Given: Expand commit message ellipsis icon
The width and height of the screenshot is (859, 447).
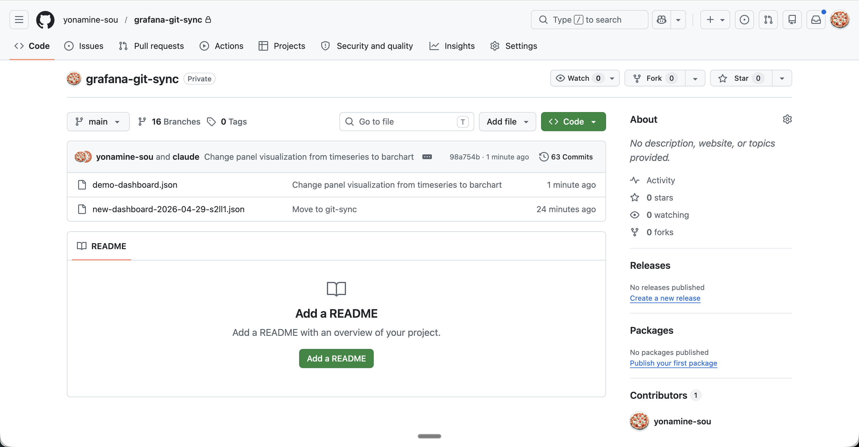Looking at the screenshot, I should tap(427, 157).
